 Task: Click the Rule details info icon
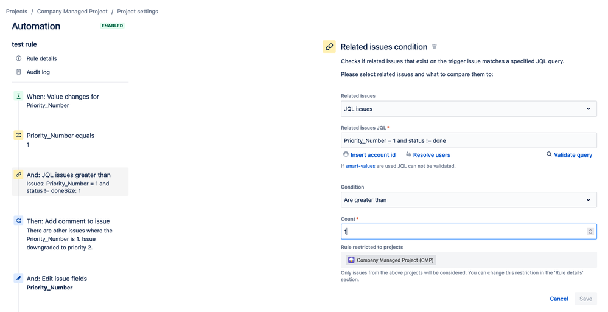pyautogui.click(x=19, y=58)
